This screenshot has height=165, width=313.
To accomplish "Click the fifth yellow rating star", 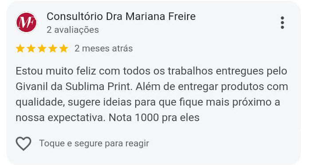I will [63, 48].
